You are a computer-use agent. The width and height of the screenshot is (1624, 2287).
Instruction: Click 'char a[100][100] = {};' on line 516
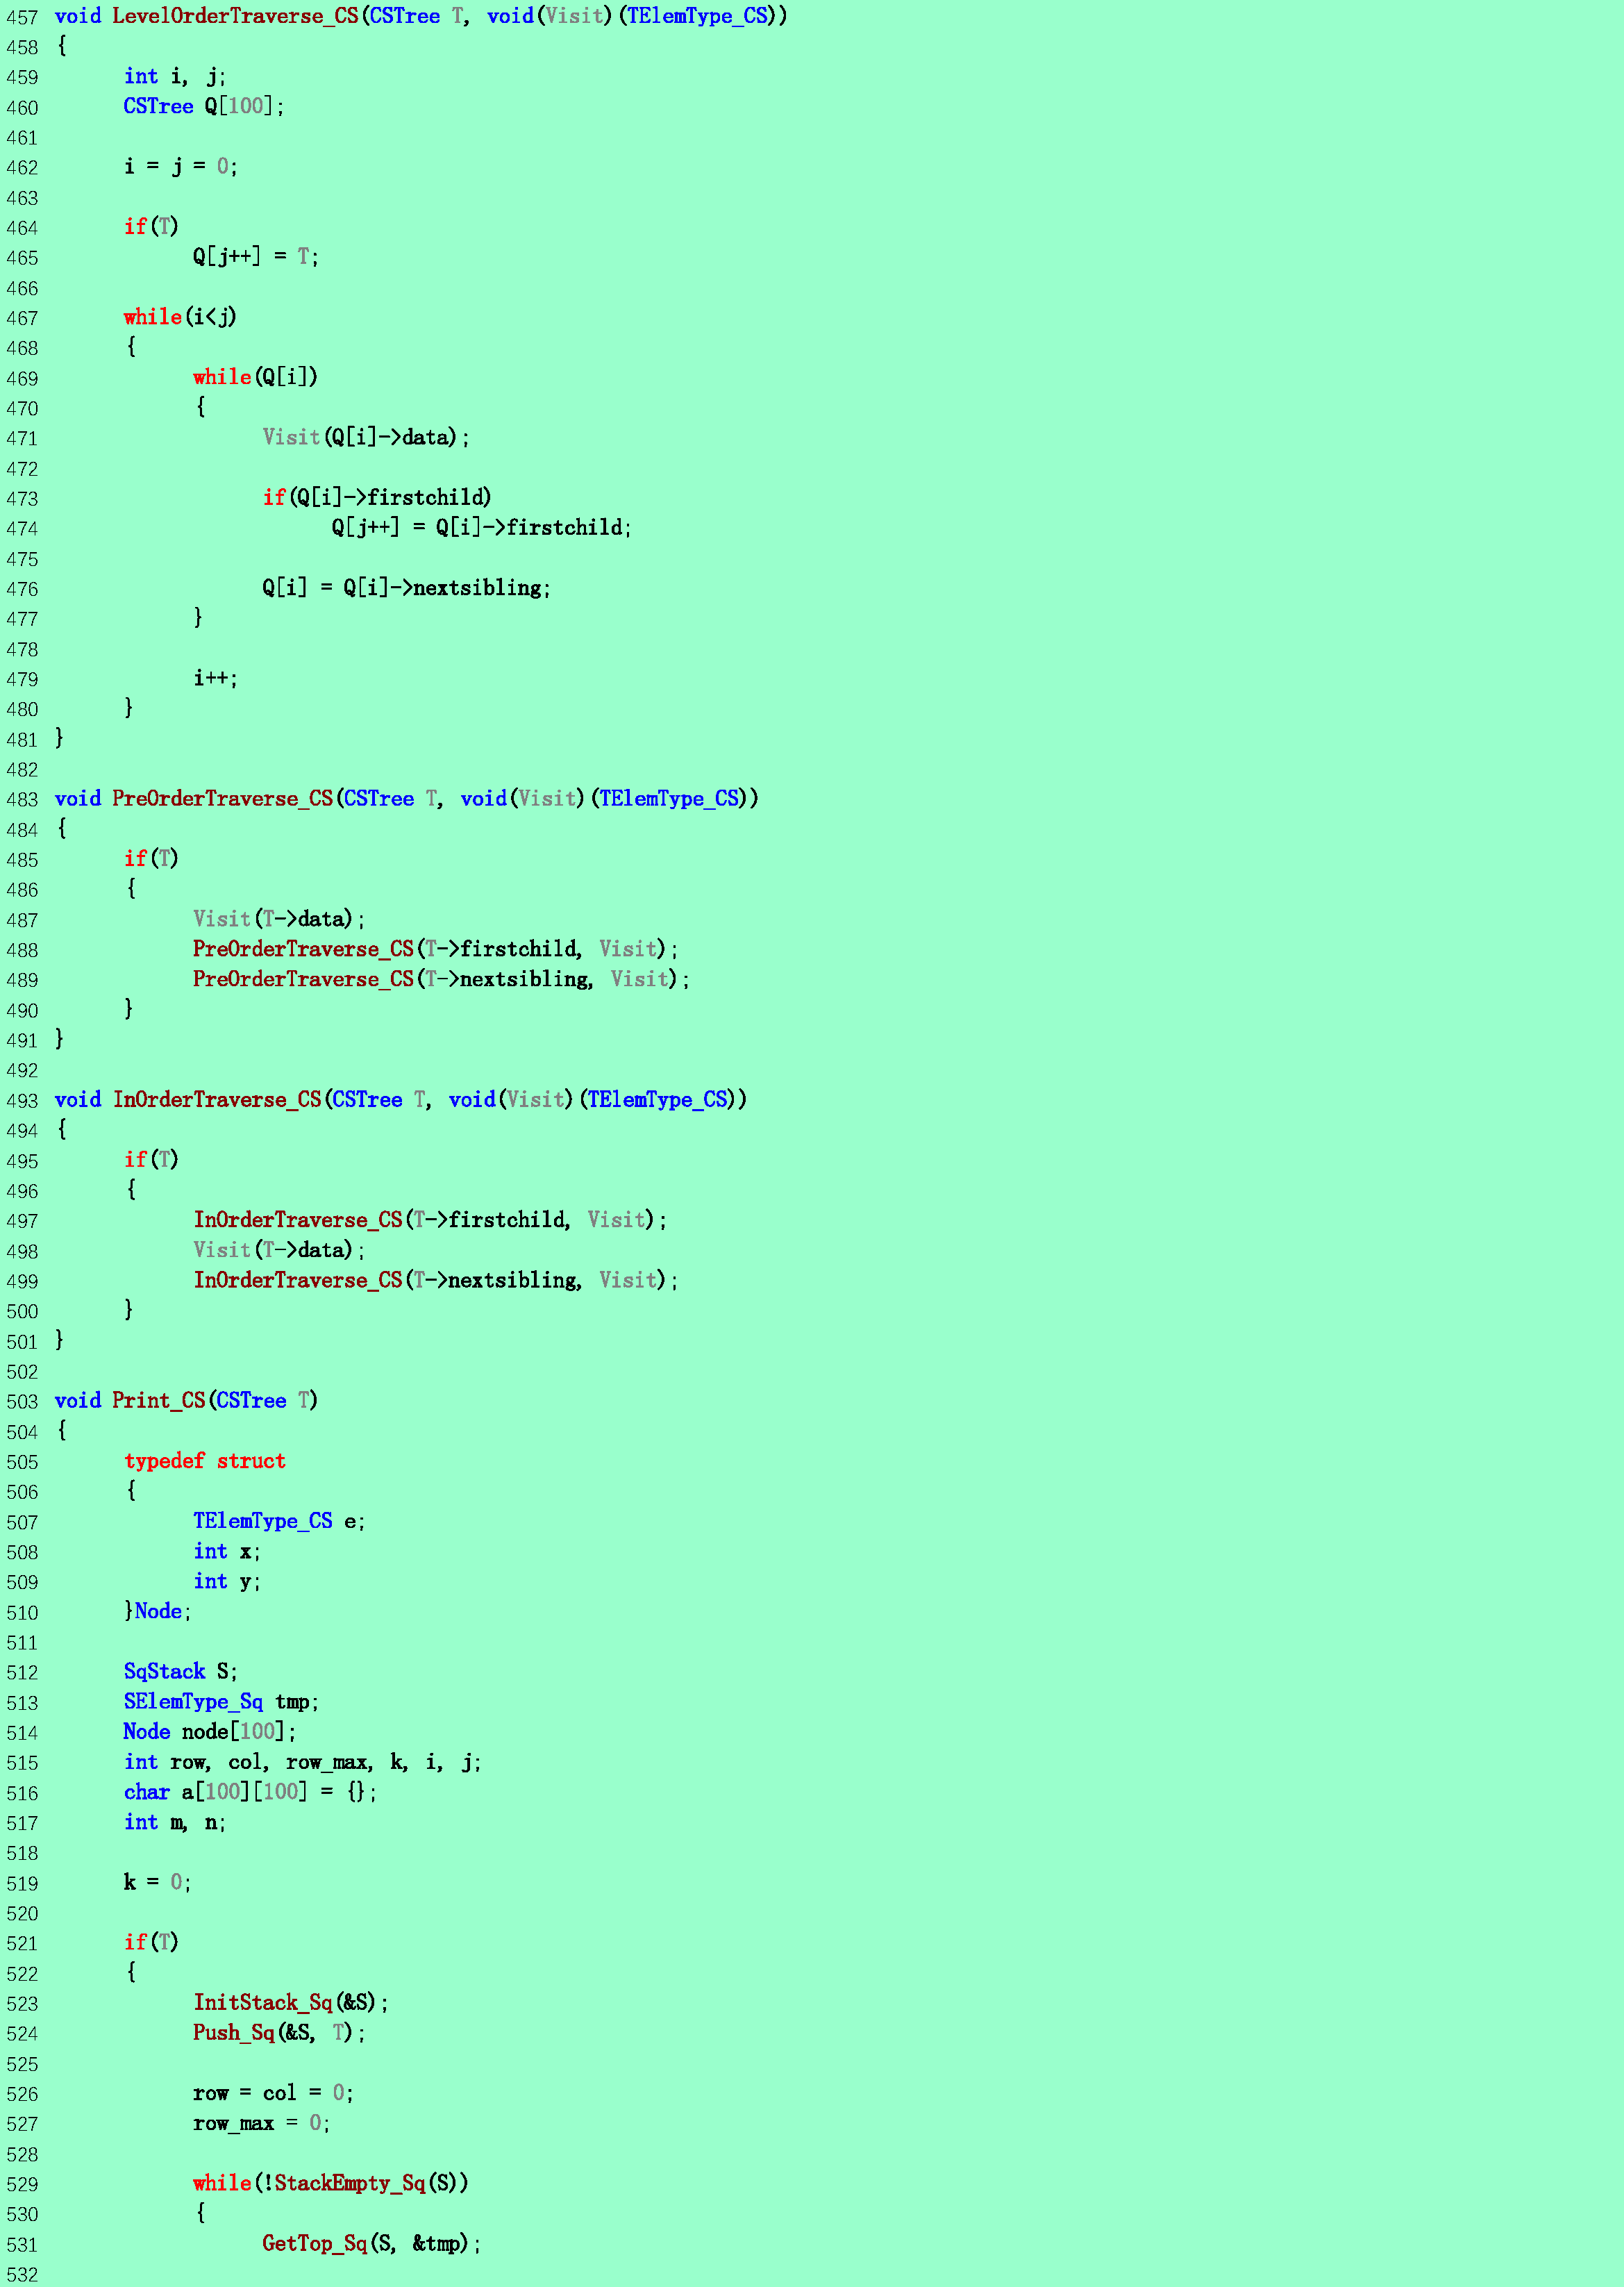coord(250,1792)
